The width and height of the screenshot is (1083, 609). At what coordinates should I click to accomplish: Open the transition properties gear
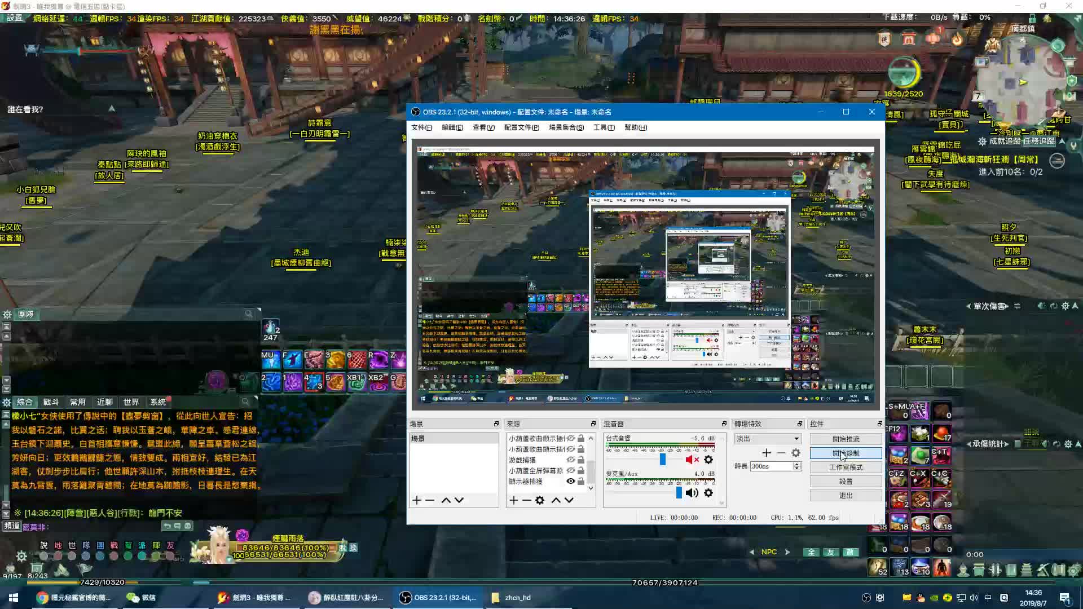tap(796, 453)
